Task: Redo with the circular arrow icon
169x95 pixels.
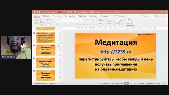Action: [75, 12]
